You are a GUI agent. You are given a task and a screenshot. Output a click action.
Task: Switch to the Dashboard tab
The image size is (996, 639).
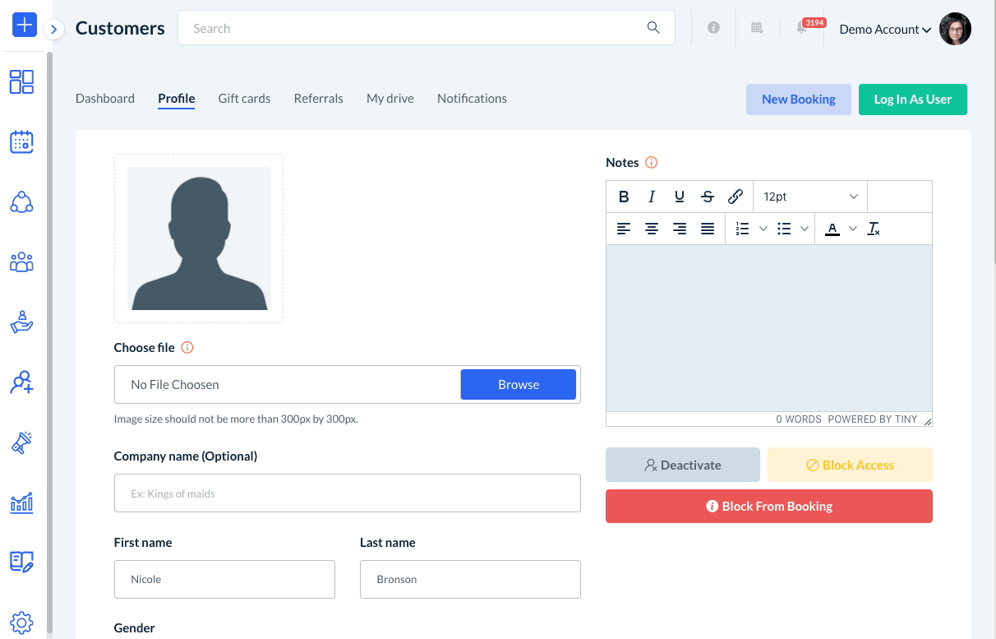point(105,98)
